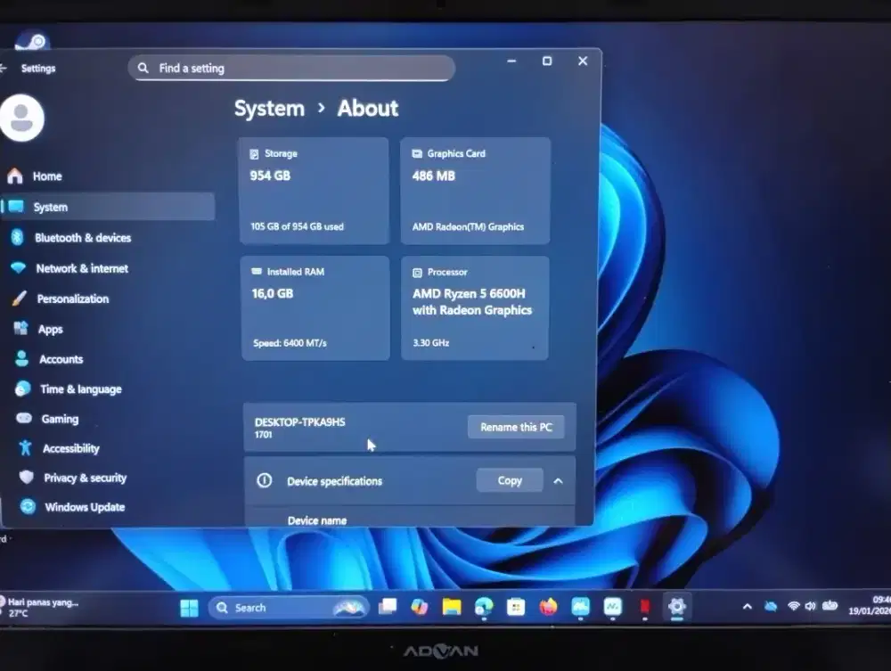Viewport: 891px width, 671px height.
Task: Open Accessibility settings
Action: [x=70, y=449]
